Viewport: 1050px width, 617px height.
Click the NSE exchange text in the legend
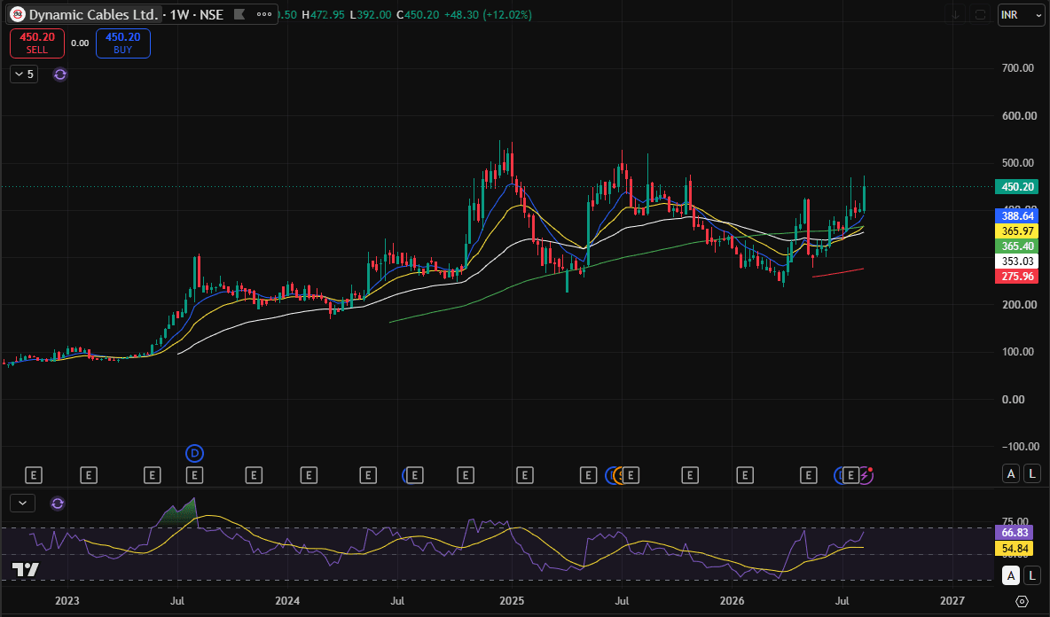pos(212,14)
